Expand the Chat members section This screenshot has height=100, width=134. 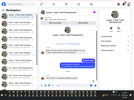(115, 41)
